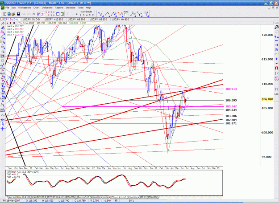This screenshot has width=279, height=203.
Task: Select the USDJPY D1 D-W tab
Action: (x=11, y=19)
